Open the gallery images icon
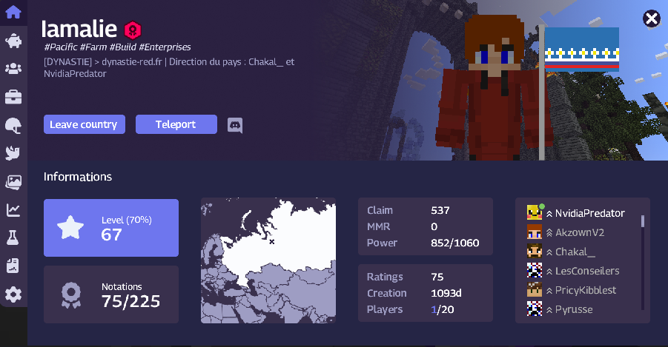 click(13, 182)
